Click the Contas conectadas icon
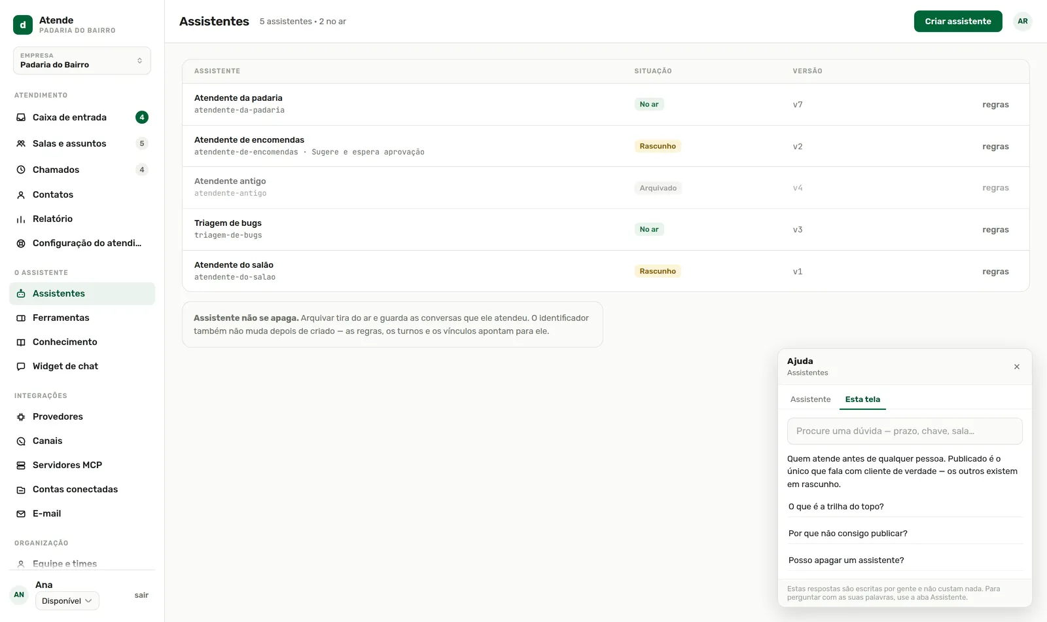Image resolution: width=1047 pixels, height=622 pixels. [x=21, y=489]
